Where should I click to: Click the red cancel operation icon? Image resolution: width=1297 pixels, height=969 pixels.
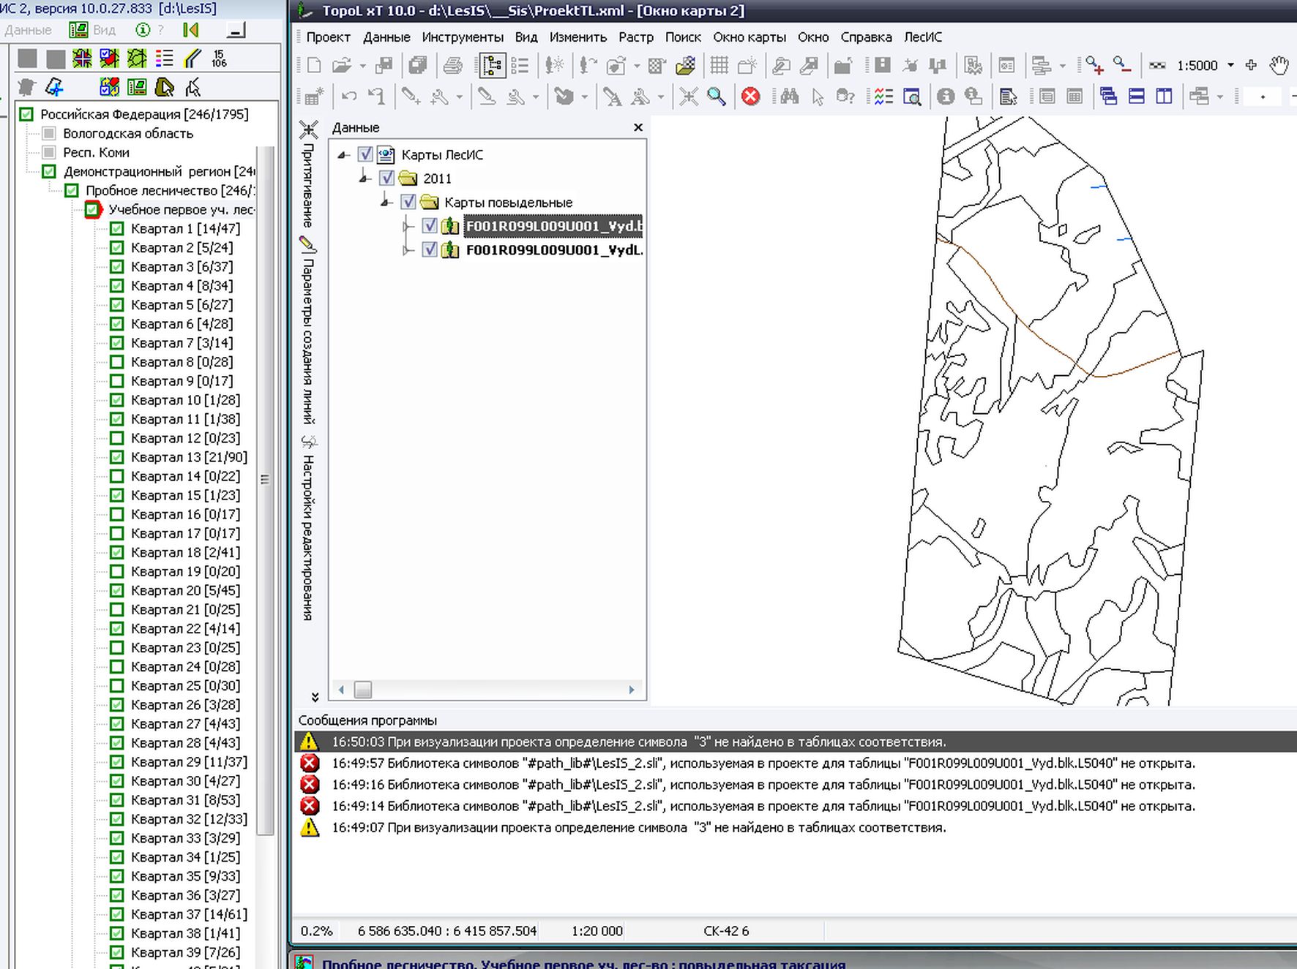[750, 97]
